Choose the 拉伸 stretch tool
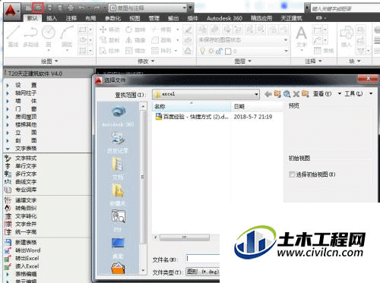 coord(109,51)
